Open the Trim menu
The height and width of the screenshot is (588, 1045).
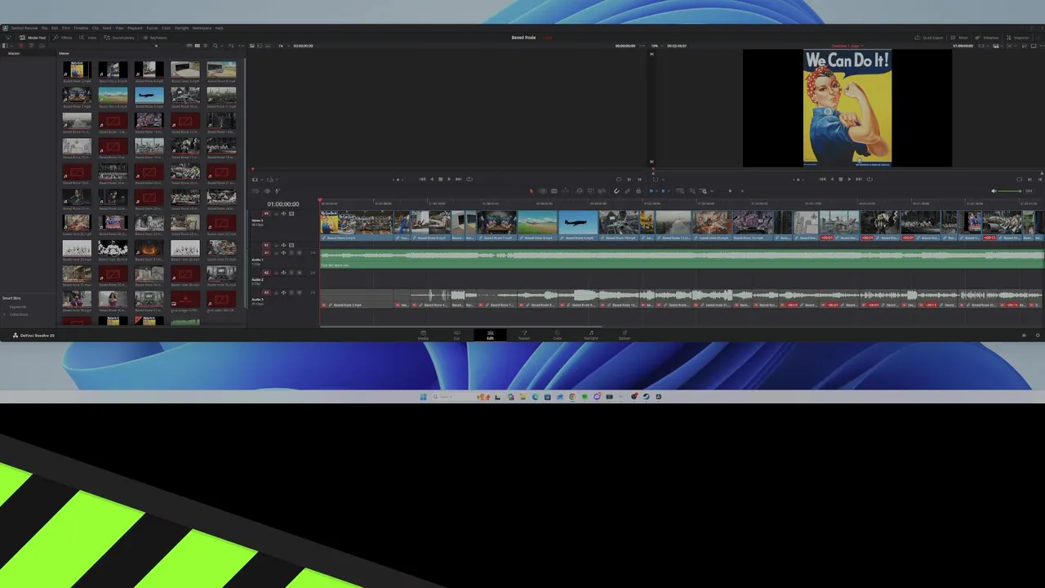click(x=66, y=28)
